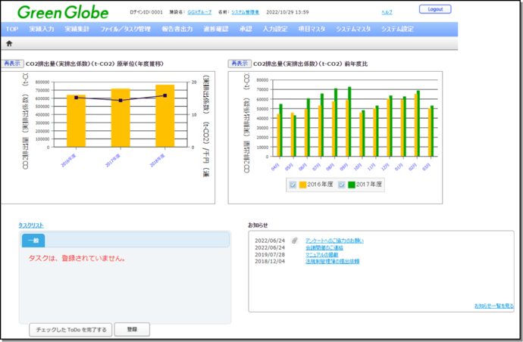Click the Green Globe logo
The image size is (523, 342).
point(62,13)
